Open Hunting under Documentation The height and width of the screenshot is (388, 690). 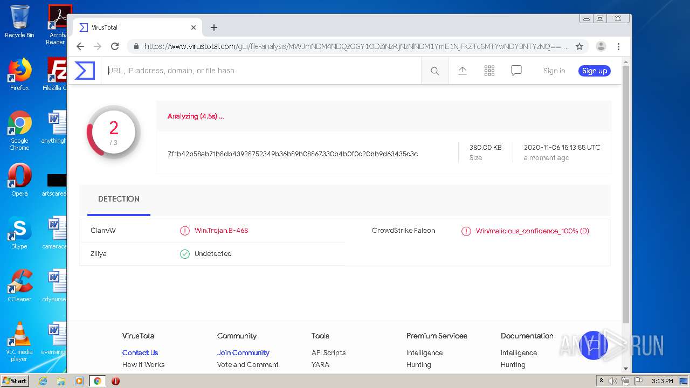point(513,365)
